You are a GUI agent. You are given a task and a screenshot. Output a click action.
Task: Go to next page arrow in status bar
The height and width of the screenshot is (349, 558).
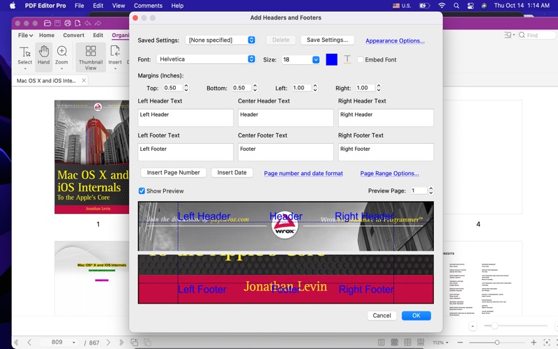pyautogui.click(x=109, y=343)
